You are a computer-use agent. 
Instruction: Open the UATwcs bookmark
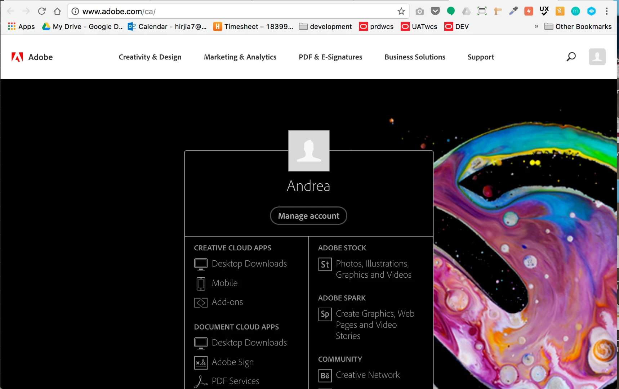point(419,26)
